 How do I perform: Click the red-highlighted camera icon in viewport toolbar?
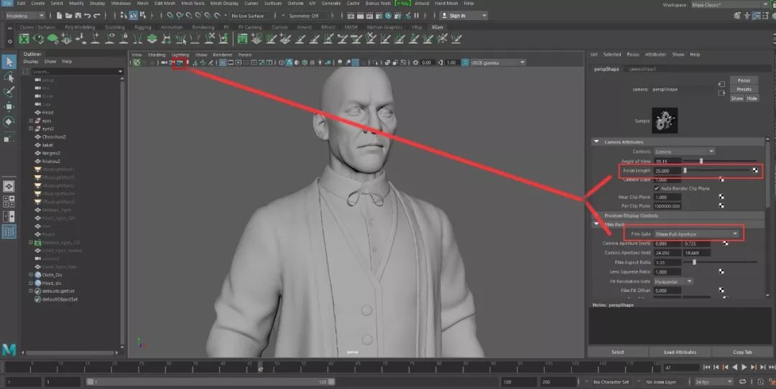pos(180,63)
